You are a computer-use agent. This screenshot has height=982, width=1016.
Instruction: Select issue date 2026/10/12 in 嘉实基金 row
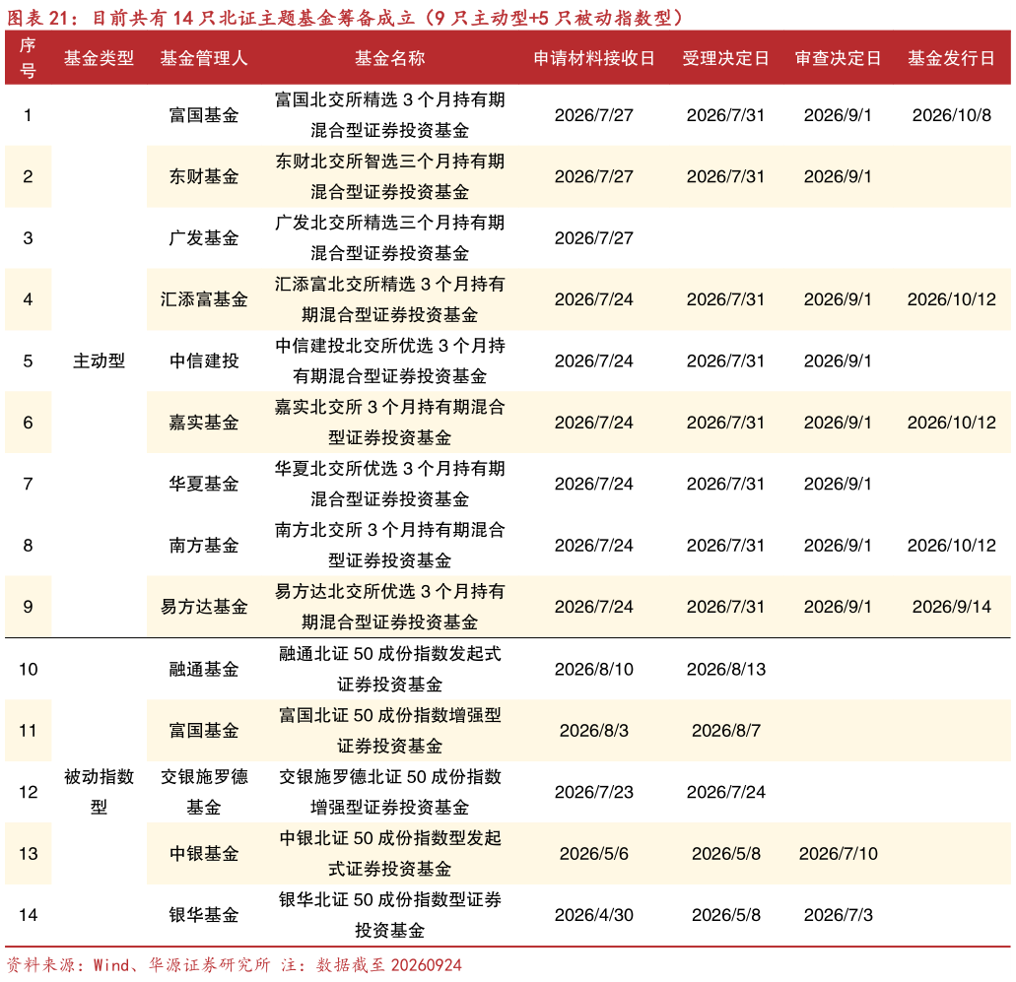[x=951, y=423]
